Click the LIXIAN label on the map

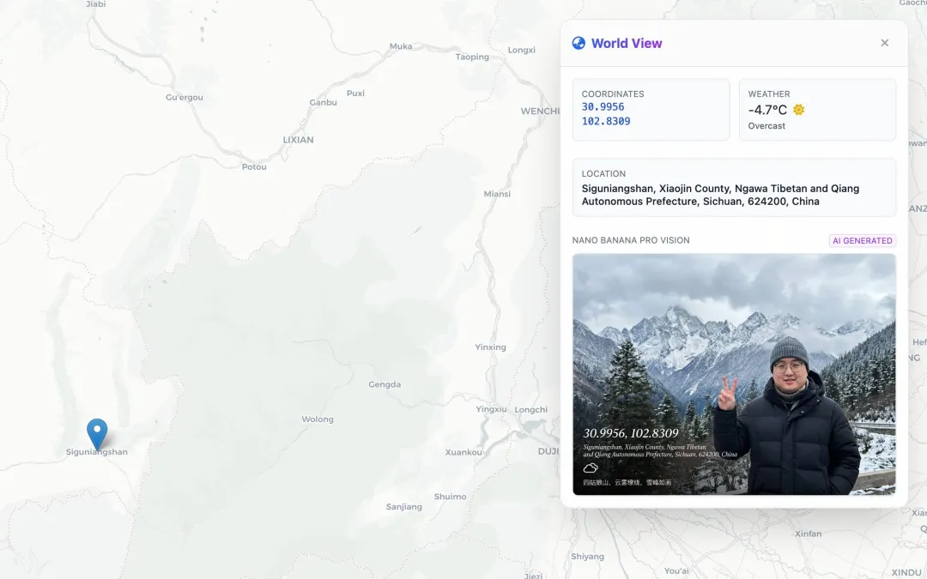299,140
